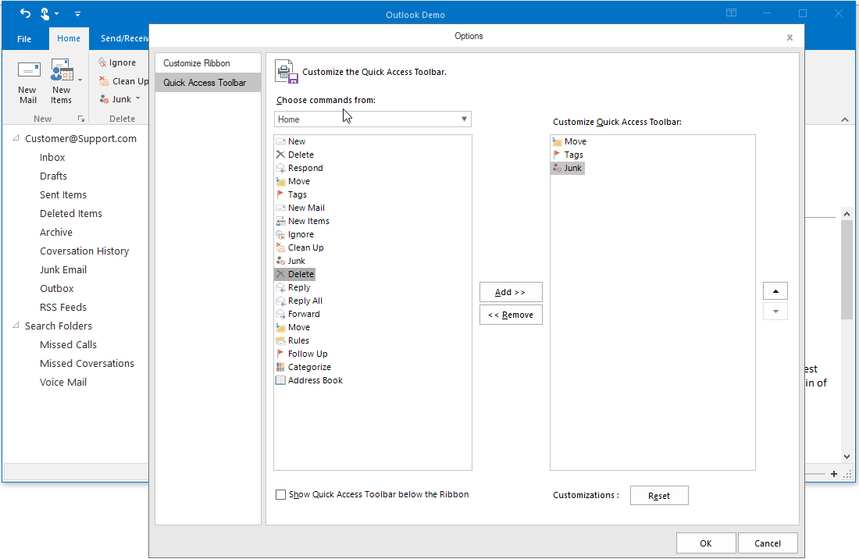Open the Junk dropdown in ribbon

click(137, 99)
